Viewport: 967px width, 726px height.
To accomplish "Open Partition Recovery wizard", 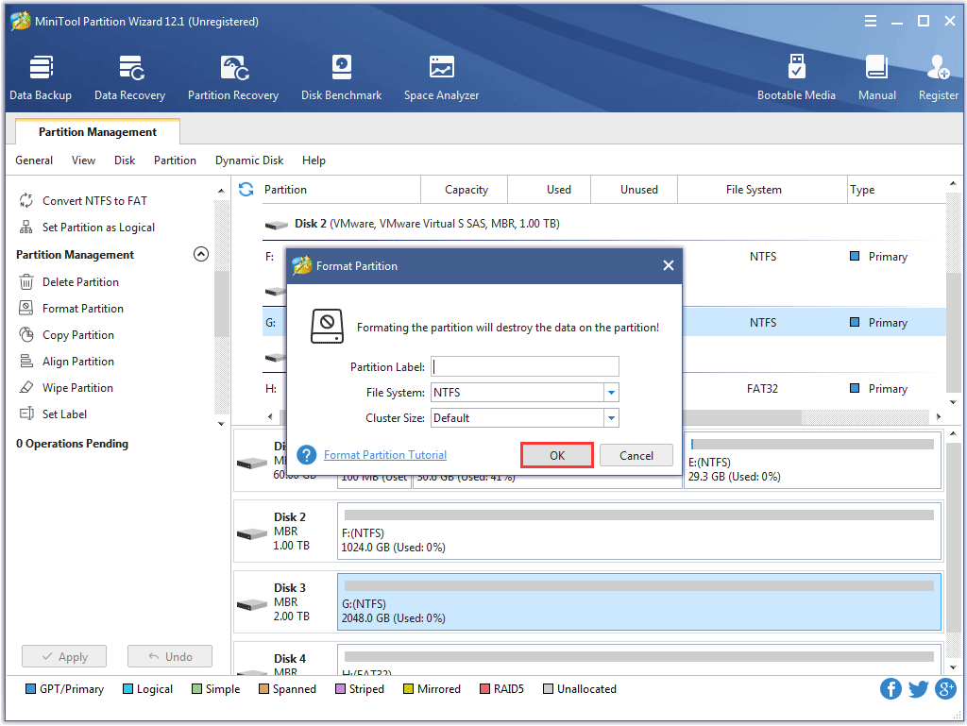I will pyautogui.click(x=233, y=77).
